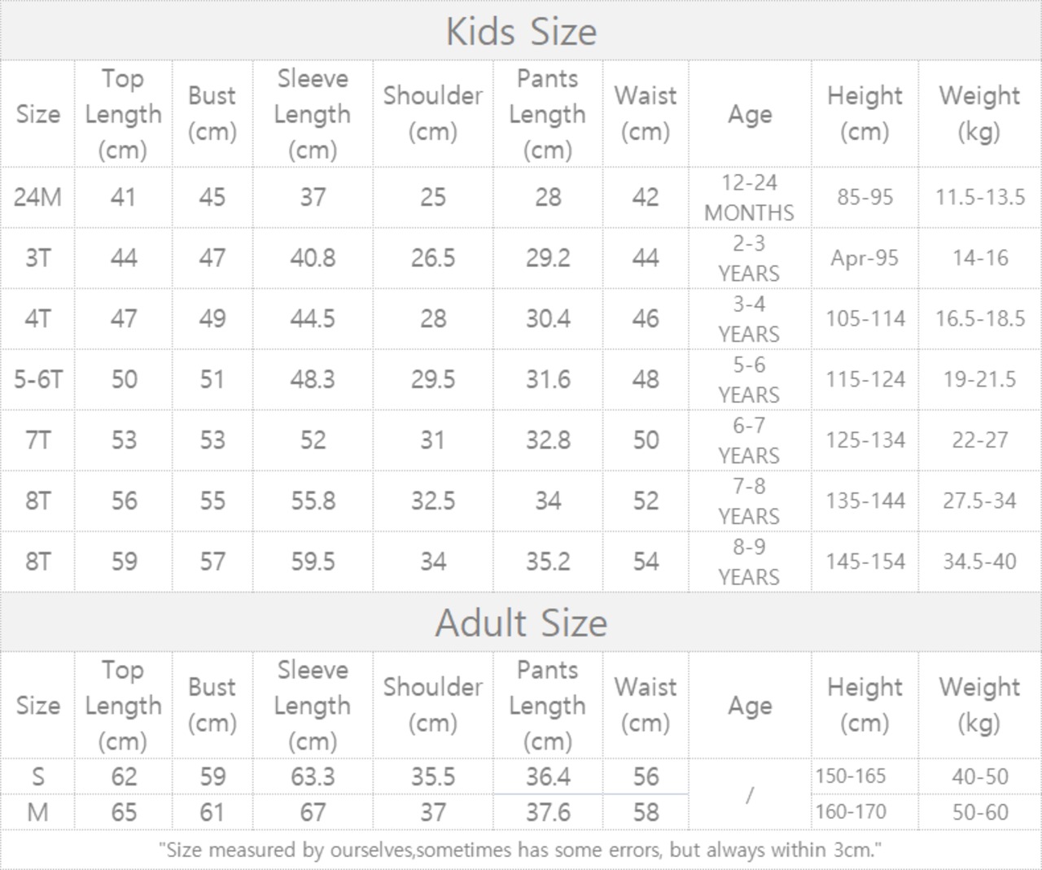Click the 11.5-13.5 weight cell

pos(980,197)
